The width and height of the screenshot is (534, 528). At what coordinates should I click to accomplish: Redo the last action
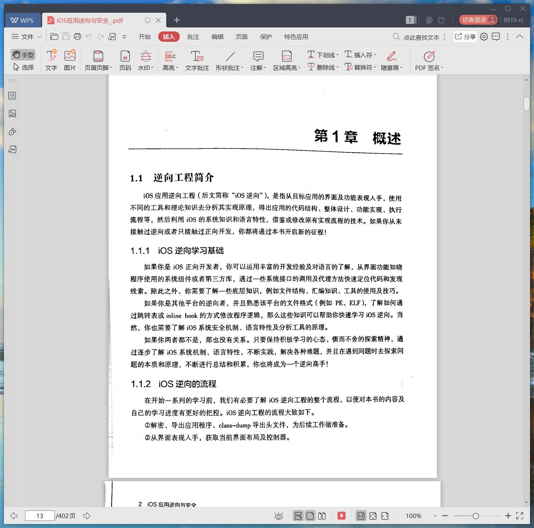101,37
